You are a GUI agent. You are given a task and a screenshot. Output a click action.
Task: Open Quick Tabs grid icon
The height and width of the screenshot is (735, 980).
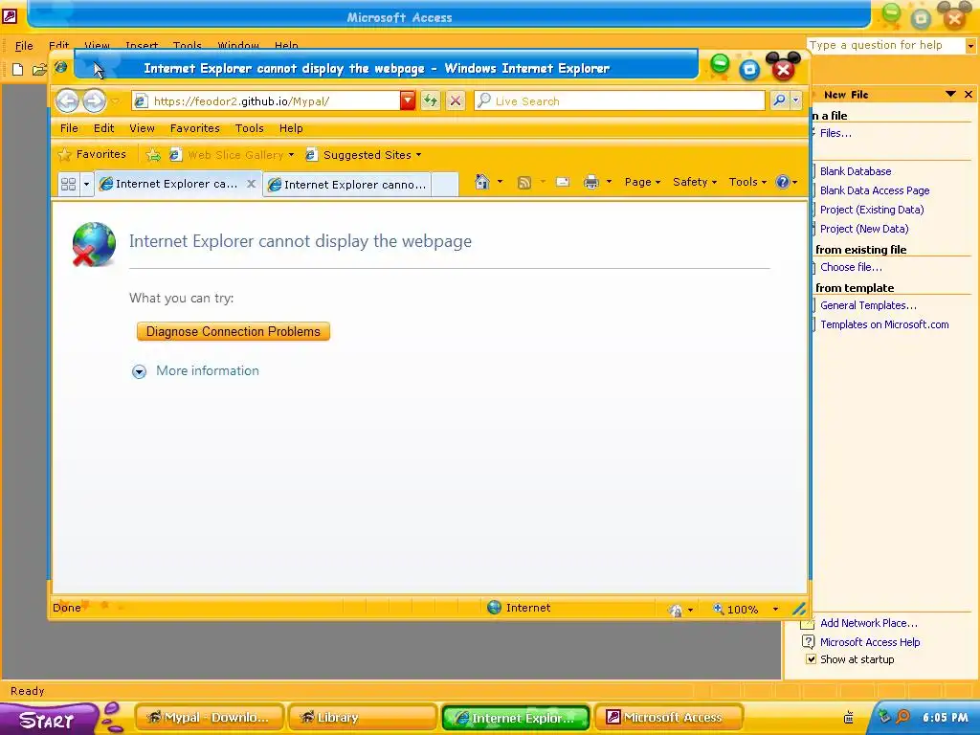click(68, 184)
